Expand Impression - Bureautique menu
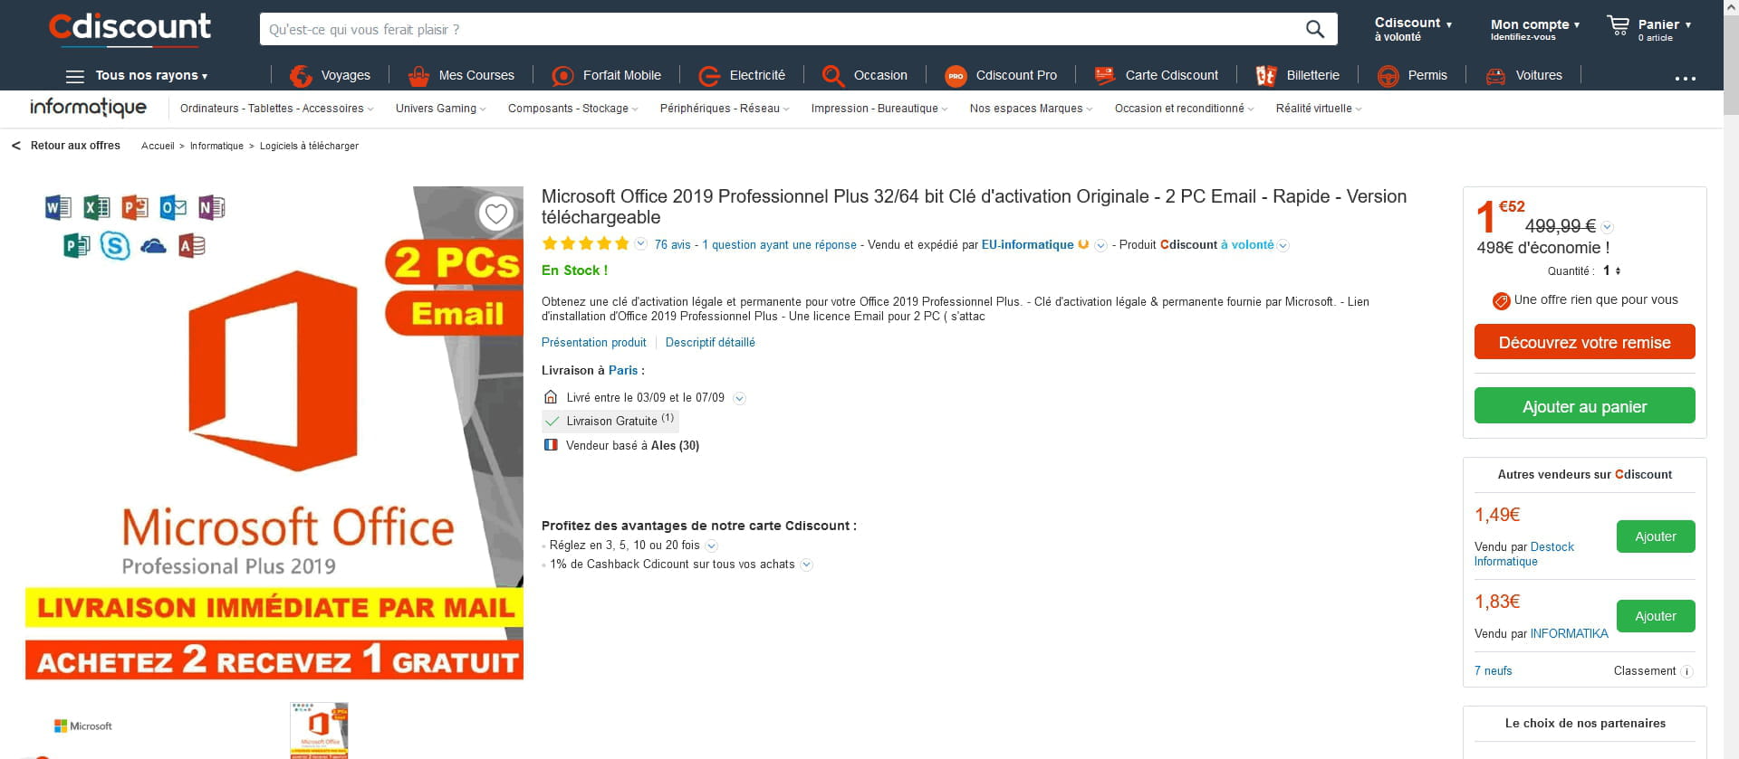 [x=879, y=109]
